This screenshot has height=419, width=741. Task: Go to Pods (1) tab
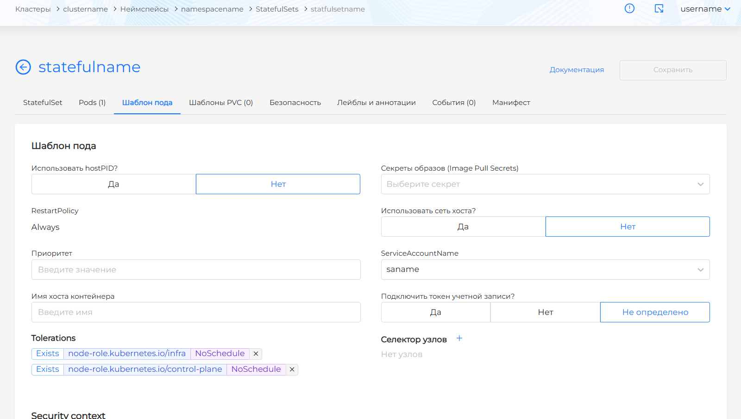pos(92,103)
